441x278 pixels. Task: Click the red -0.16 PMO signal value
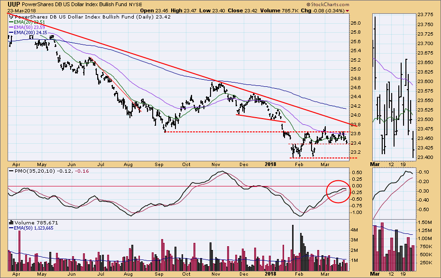(x=82, y=171)
